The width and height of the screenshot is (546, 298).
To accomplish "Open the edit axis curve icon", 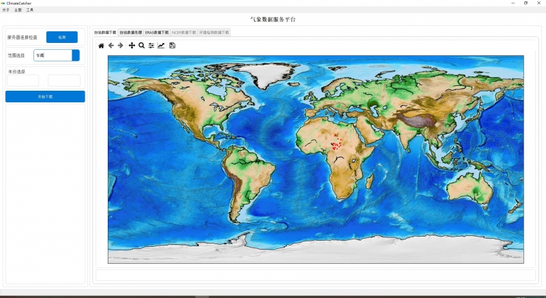I will (x=161, y=46).
